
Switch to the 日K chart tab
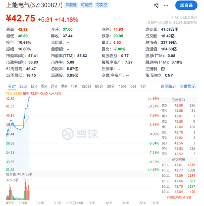coord(34,86)
